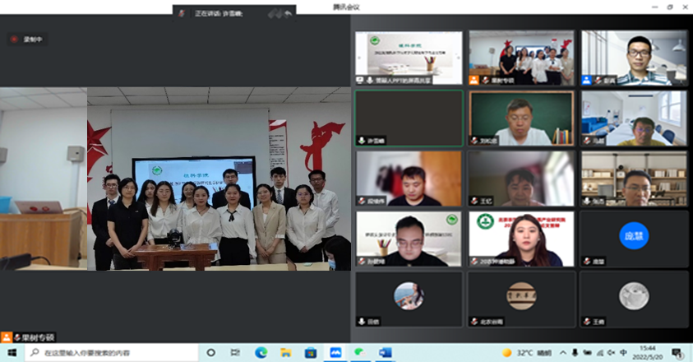
Task: Open Microsoft Store in the taskbar
Action: click(x=310, y=352)
